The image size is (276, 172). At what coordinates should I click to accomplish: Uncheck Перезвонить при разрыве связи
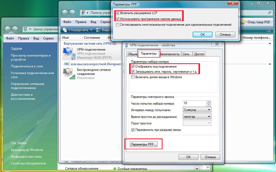(x=133, y=130)
